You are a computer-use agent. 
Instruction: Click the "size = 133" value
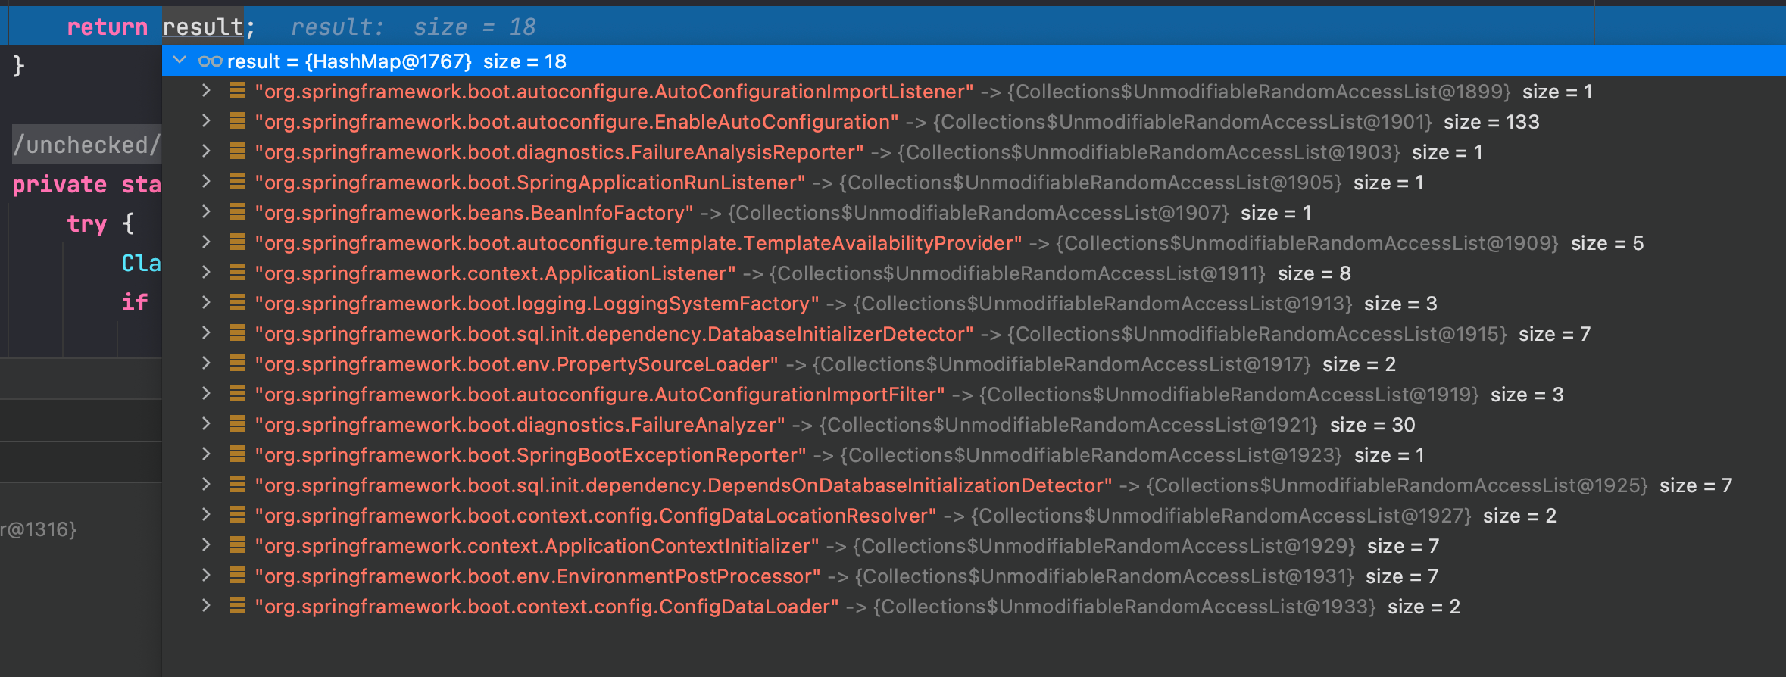tap(1491, 122)
